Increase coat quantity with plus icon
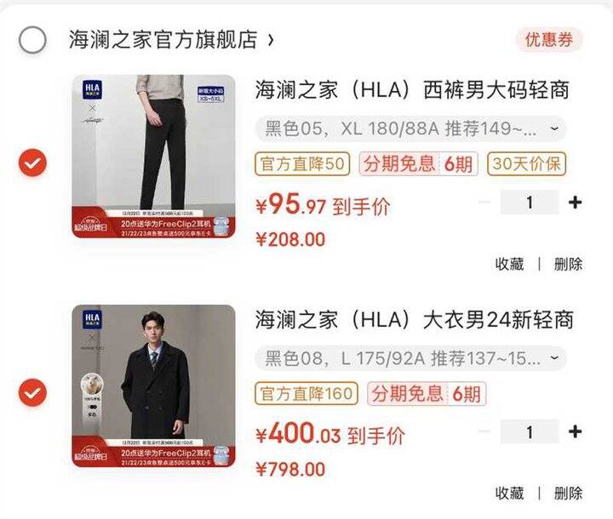Viewport: 613px width, 519px height. click(x=575, y=432)
